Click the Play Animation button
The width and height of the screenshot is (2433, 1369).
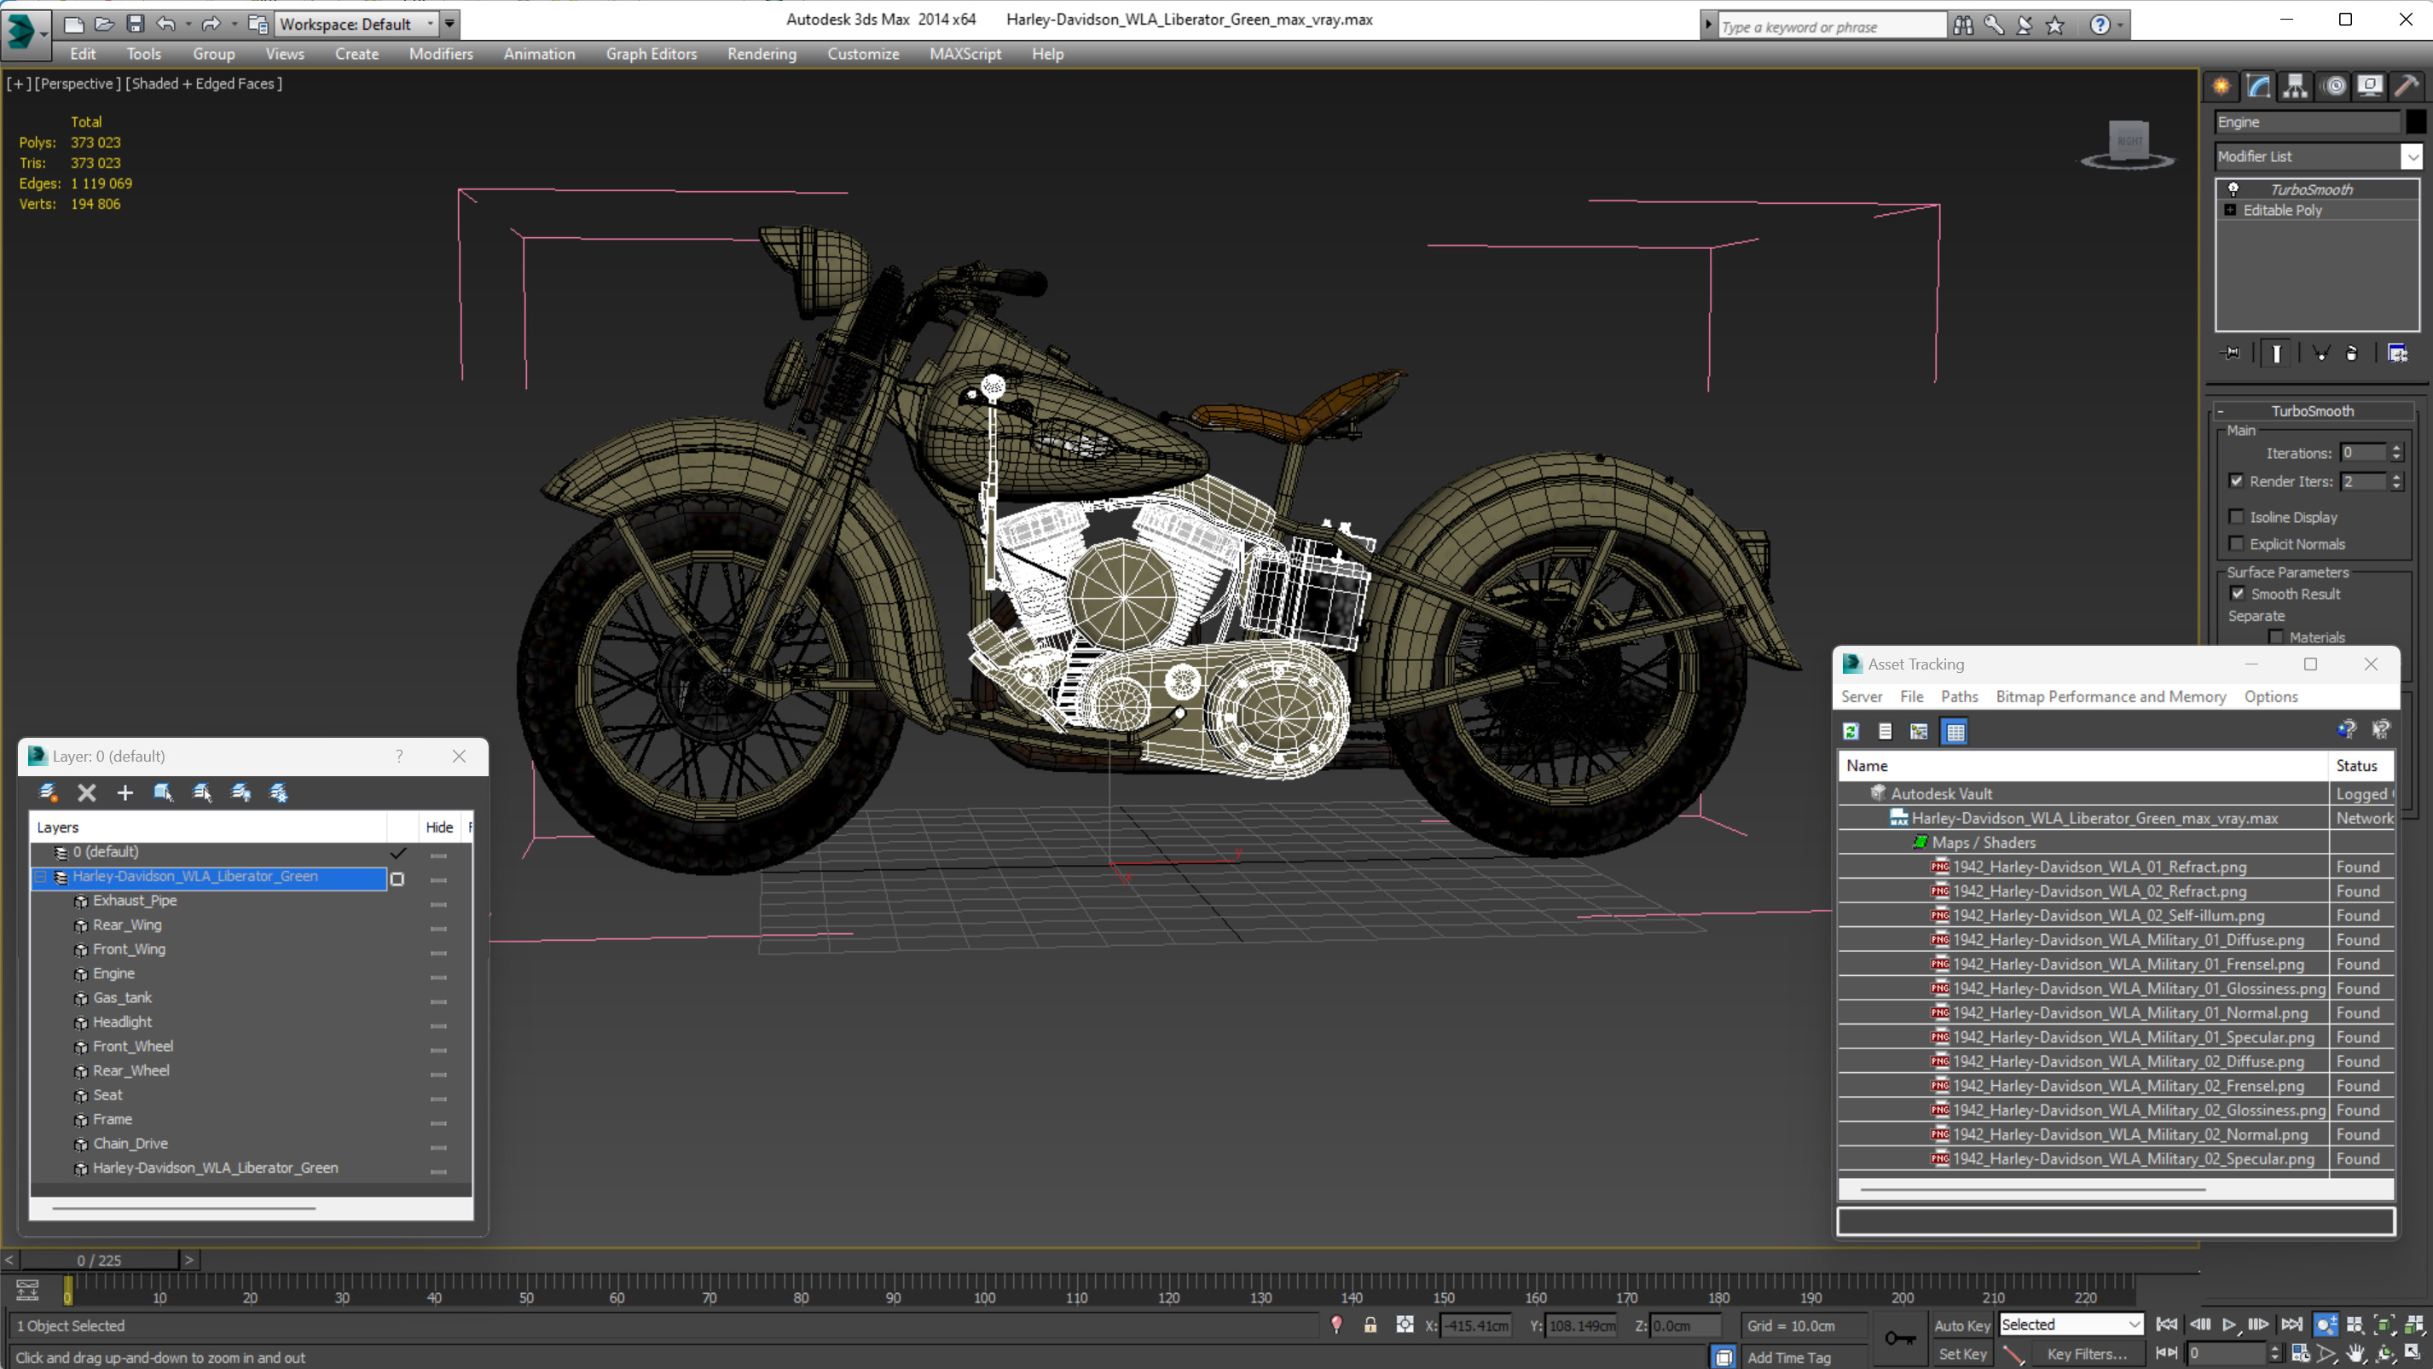pyautogui.click(x=2229, y=1325)
